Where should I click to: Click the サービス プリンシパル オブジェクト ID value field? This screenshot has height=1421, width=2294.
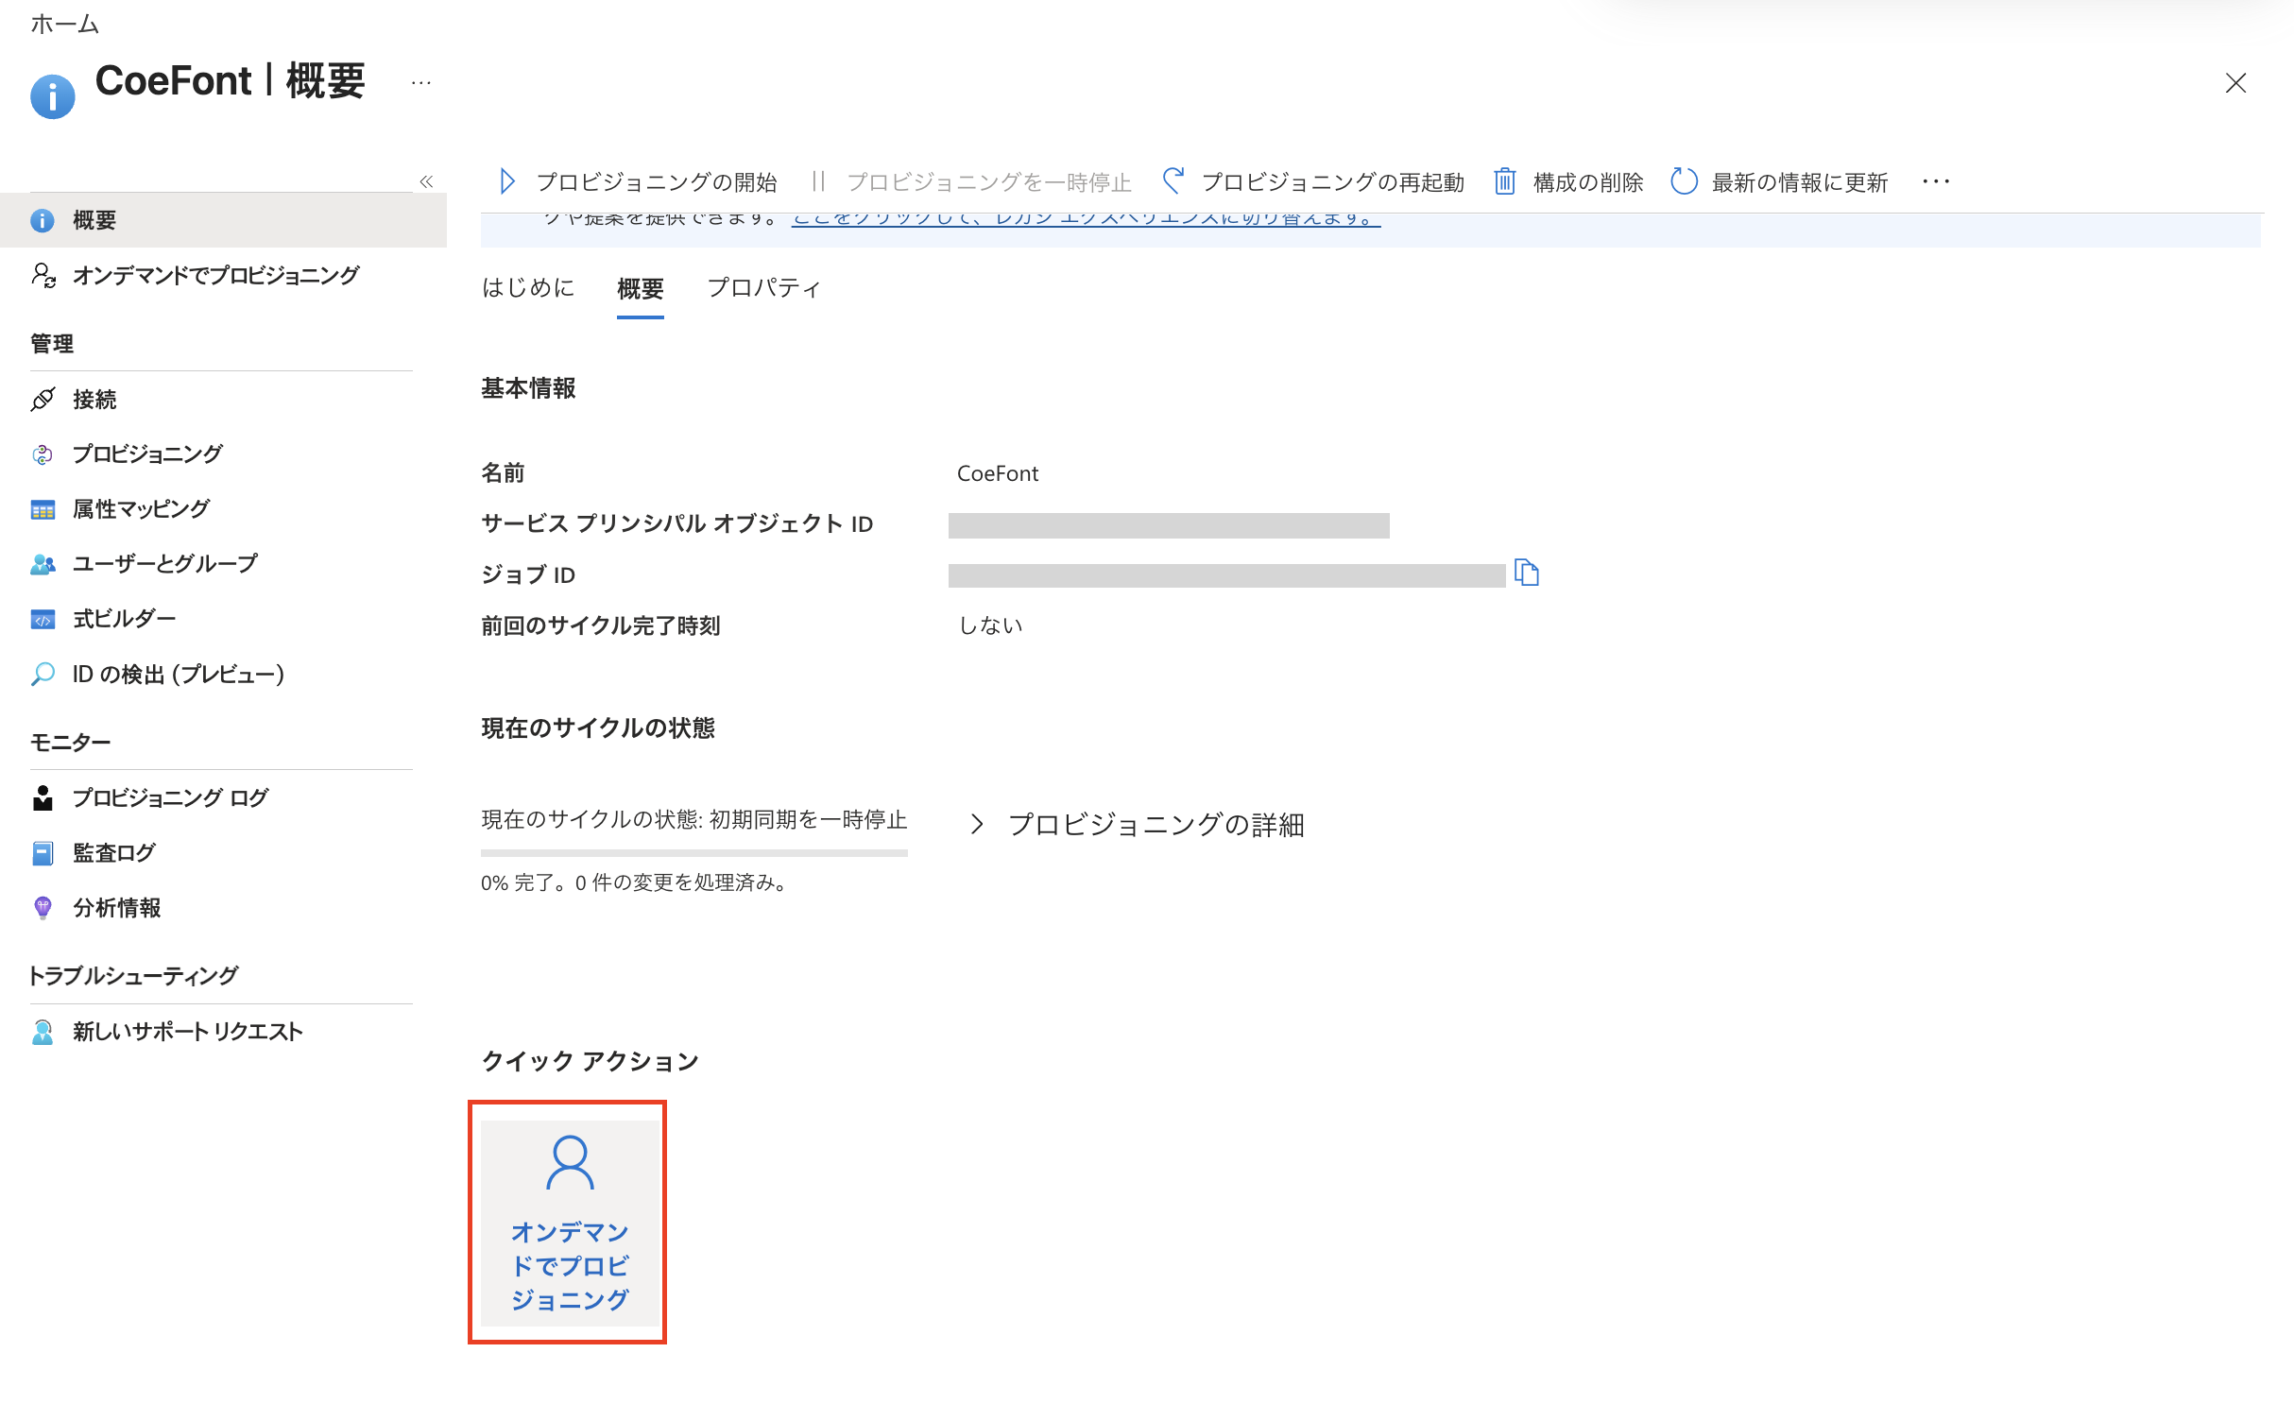[1169, 525]
